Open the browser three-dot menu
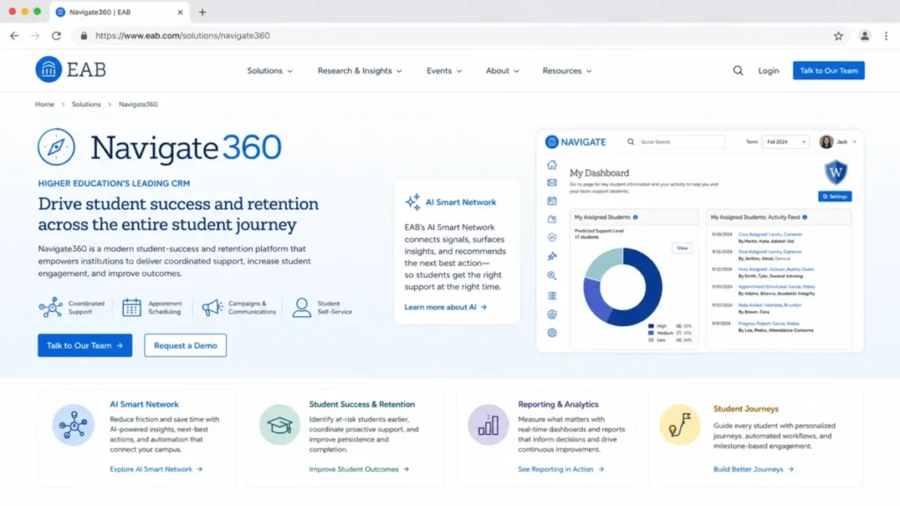Image resolution: width=900 pixels, height=506 pixels. (886, 35)
